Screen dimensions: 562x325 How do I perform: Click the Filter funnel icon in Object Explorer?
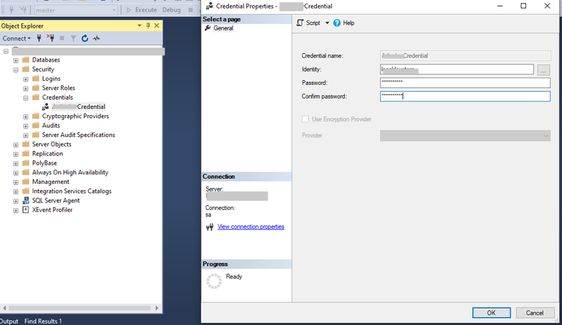coord(74,38)
